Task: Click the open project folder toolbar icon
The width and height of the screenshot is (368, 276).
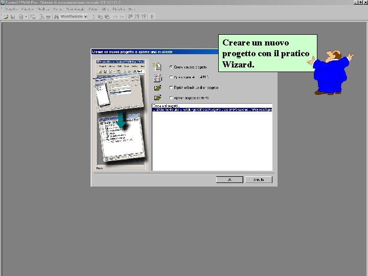Action: (x=6, y=17)
